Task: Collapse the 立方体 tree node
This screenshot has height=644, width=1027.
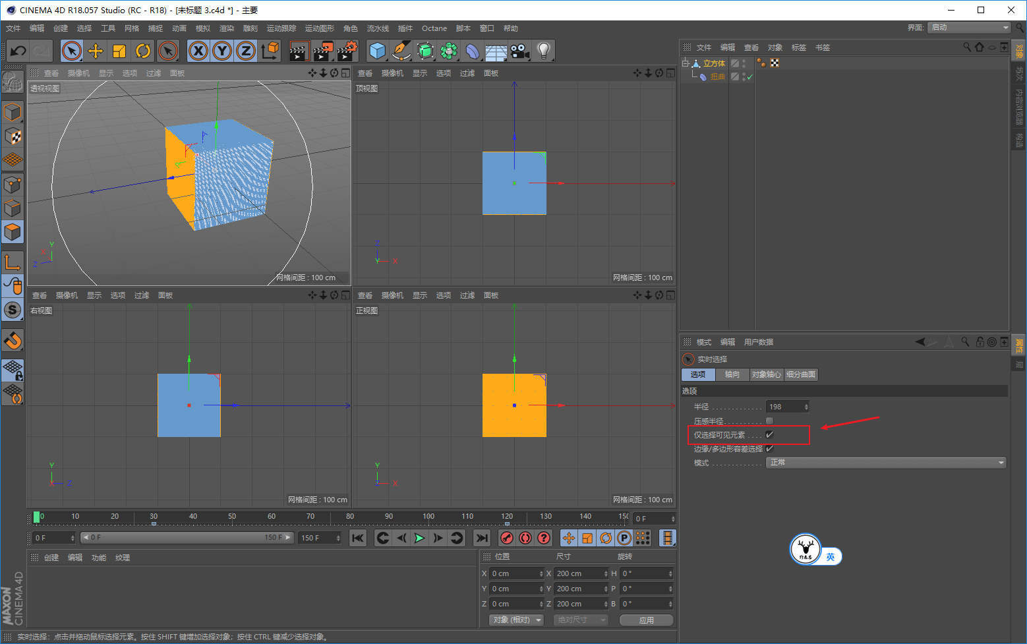Action: click(x=686, y=63)
